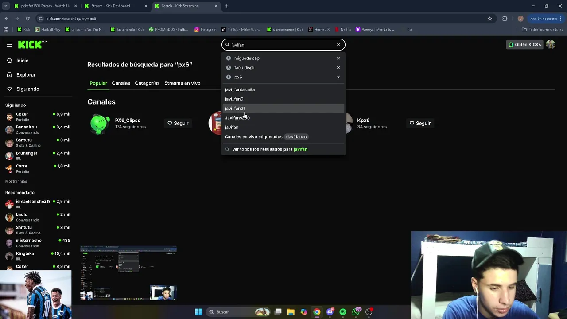This screenshot has width=567, height=319.
Task: Open Kingteka recommended channel
Action: click(x=38, y=256)
